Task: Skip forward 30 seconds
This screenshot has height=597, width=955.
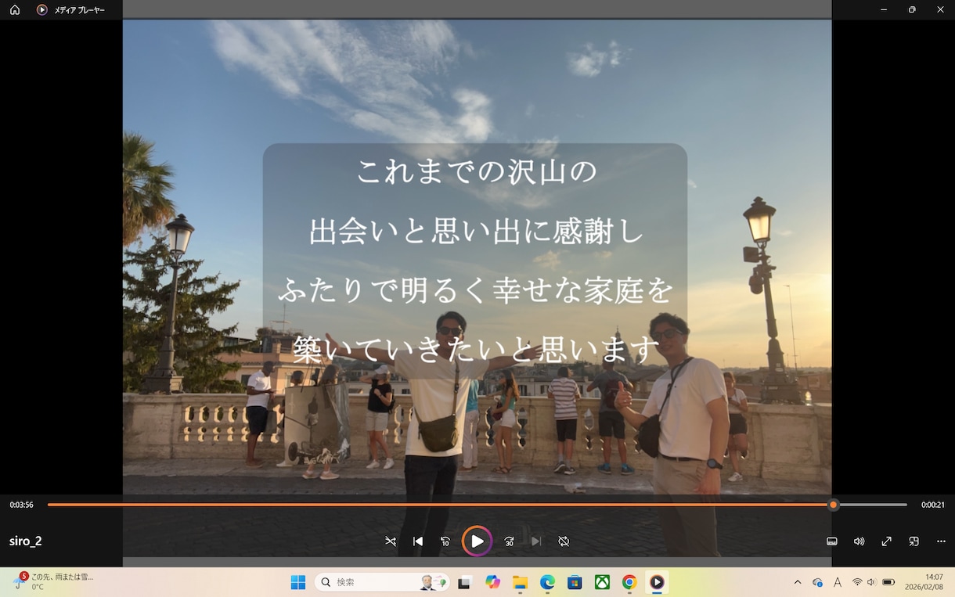Action: [x=509, y=541]
